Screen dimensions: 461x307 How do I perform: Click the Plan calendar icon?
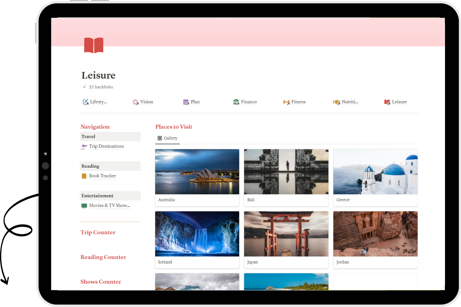click(186, 102)
